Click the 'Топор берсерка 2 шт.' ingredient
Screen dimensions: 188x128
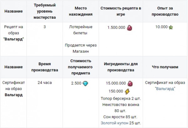tap(121, 98)
